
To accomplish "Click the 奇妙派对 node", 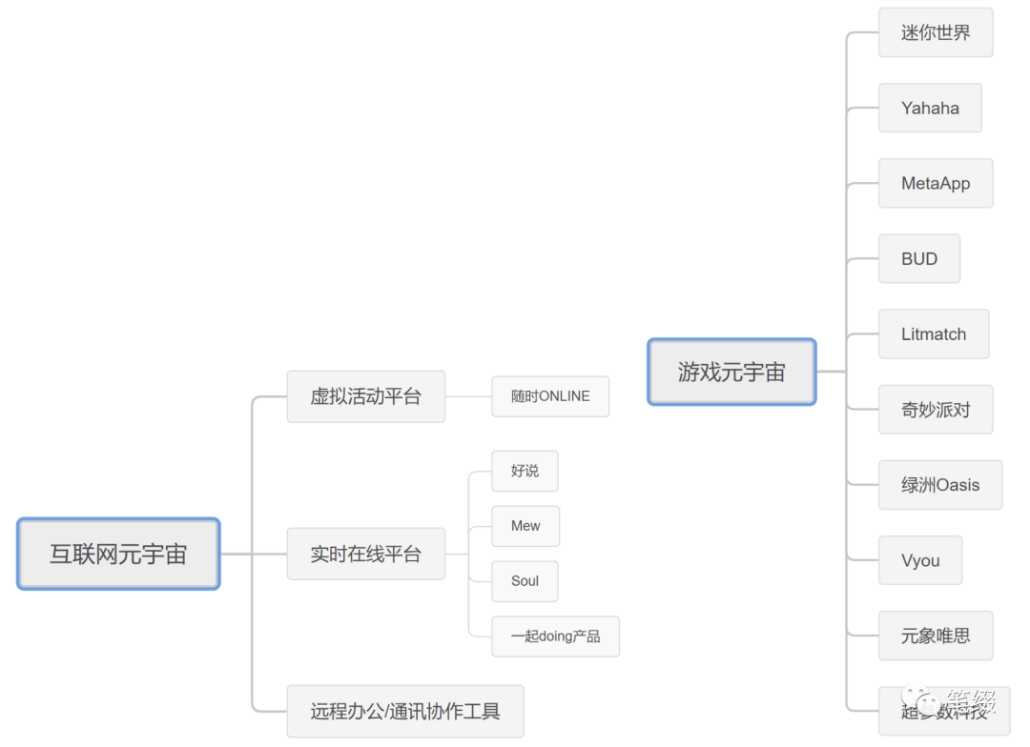I will coord(936,410).
